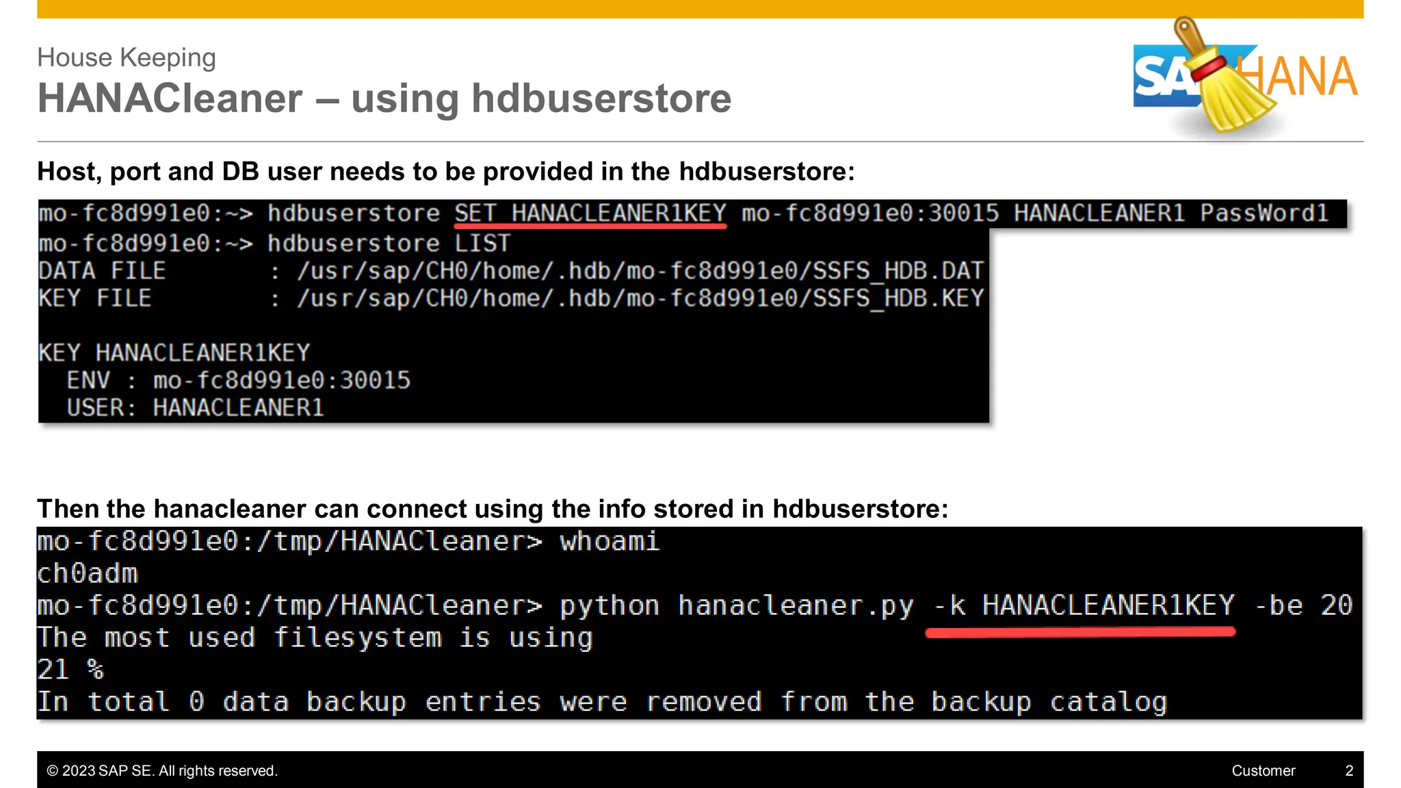Click the underlined -k HANACLEANER1KEY argument

click(x=1084, y=606)
